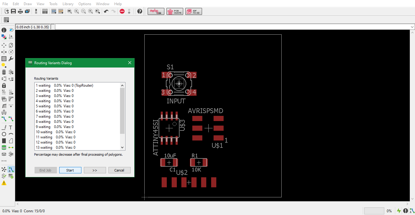
Task: Select the Arc tool
Action: pos(11,134)
